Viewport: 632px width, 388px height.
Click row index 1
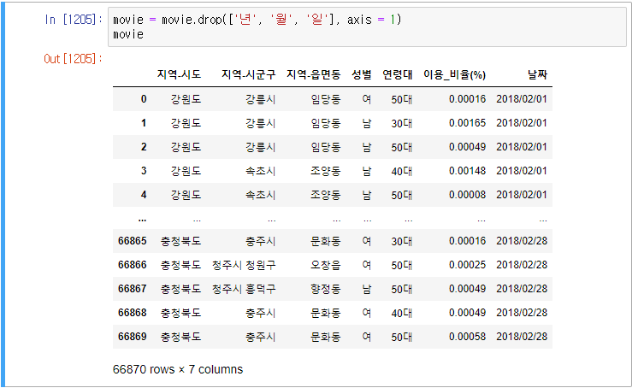point(144,123)
